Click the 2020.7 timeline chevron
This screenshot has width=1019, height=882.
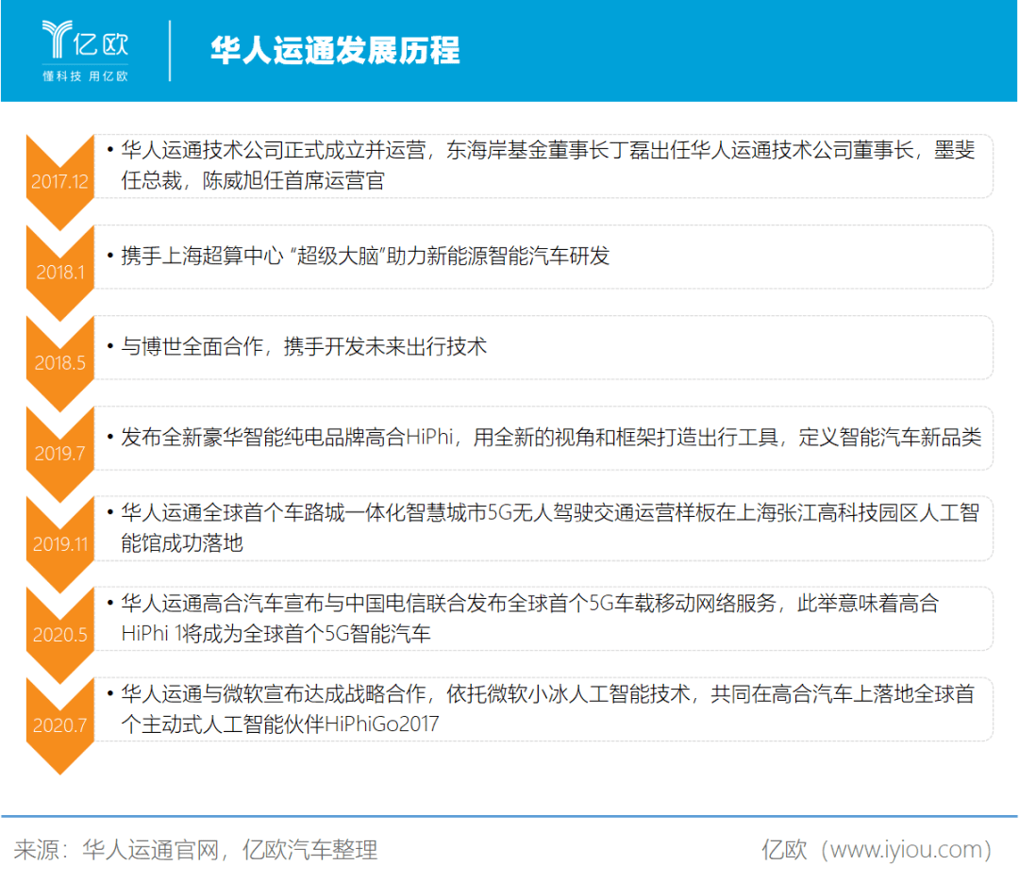point(60,724)
